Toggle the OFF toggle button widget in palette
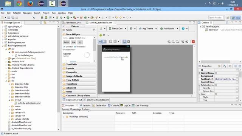Screen dimensions: 242x136 point(80,42)
